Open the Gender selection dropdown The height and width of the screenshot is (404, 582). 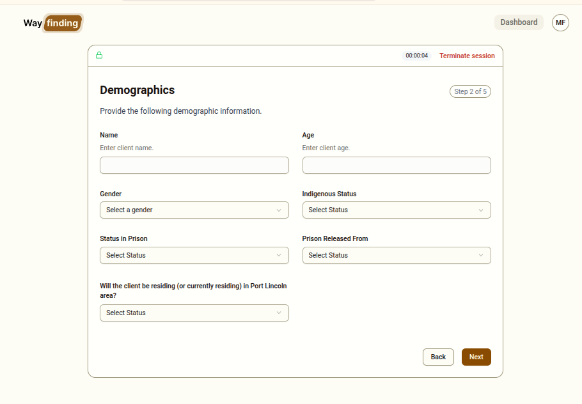(194, 210)
